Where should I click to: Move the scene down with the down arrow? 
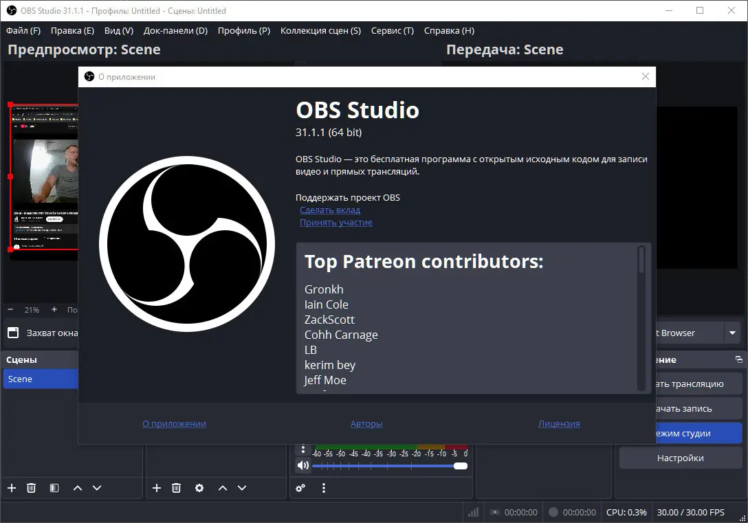pos(97,488)
